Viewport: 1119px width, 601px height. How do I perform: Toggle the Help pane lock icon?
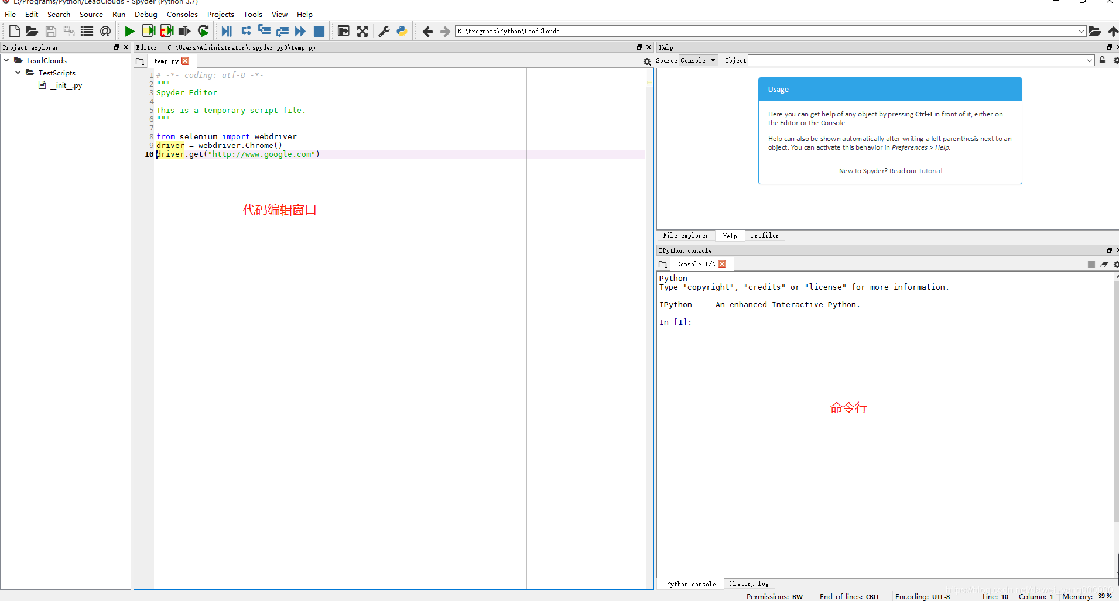[x=1103, y=60]
